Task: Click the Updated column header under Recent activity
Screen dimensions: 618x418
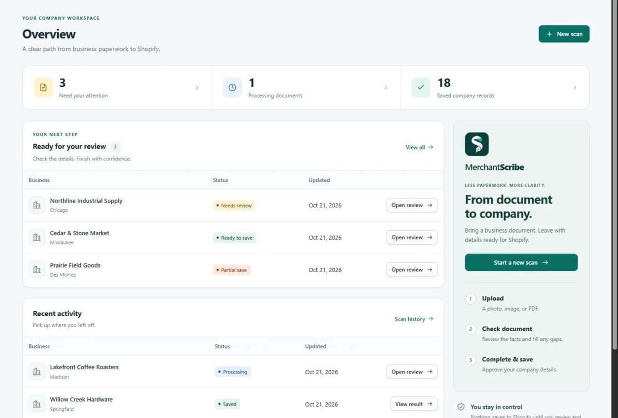Action: pyautogui.click(x=316, y=346)
